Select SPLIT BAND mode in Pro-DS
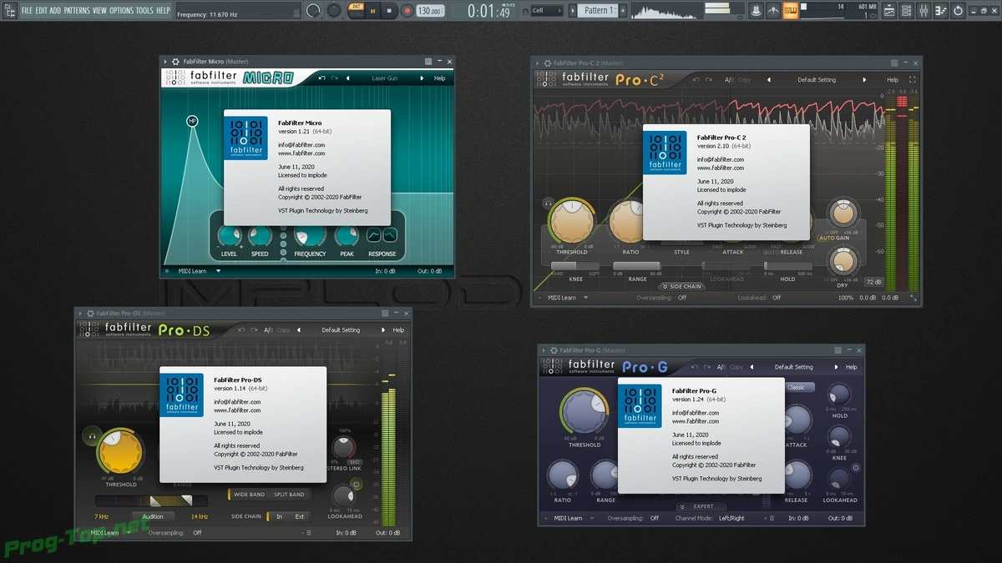The width and height of the screenshot is (1002, 563). pyautogui.click(x=289, y=495)
